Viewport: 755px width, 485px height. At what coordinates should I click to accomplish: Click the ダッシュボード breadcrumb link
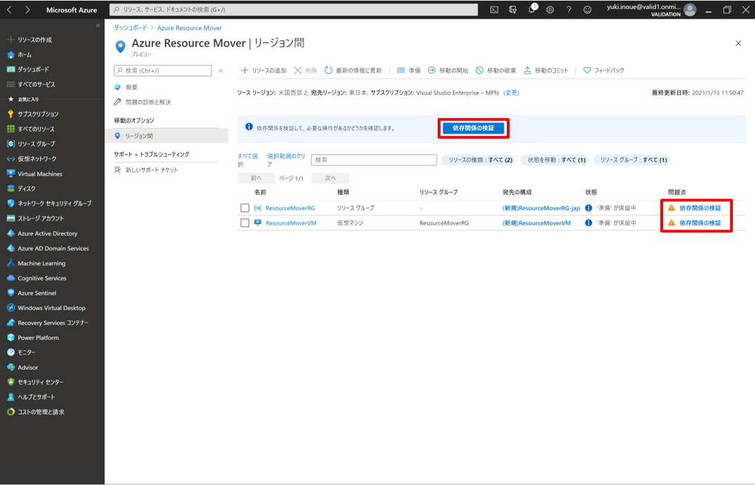[x=131, y=28]
